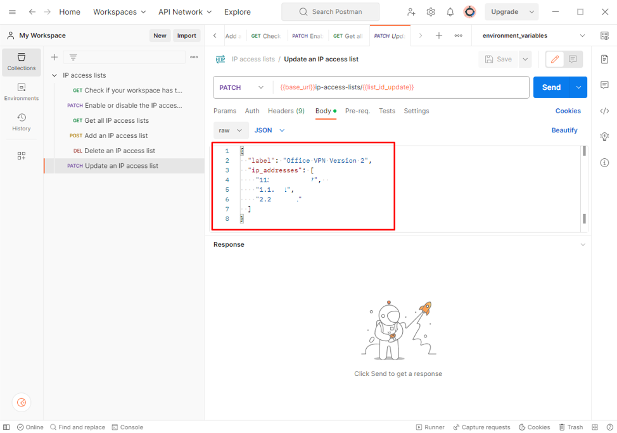617x433 pixels.
Task: Go back with the left arrow
Action: (32, 12)
